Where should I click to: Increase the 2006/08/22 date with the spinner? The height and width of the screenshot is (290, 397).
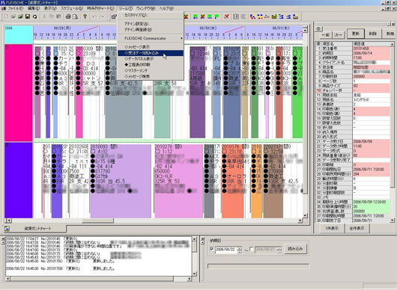(x=239, y=248)
